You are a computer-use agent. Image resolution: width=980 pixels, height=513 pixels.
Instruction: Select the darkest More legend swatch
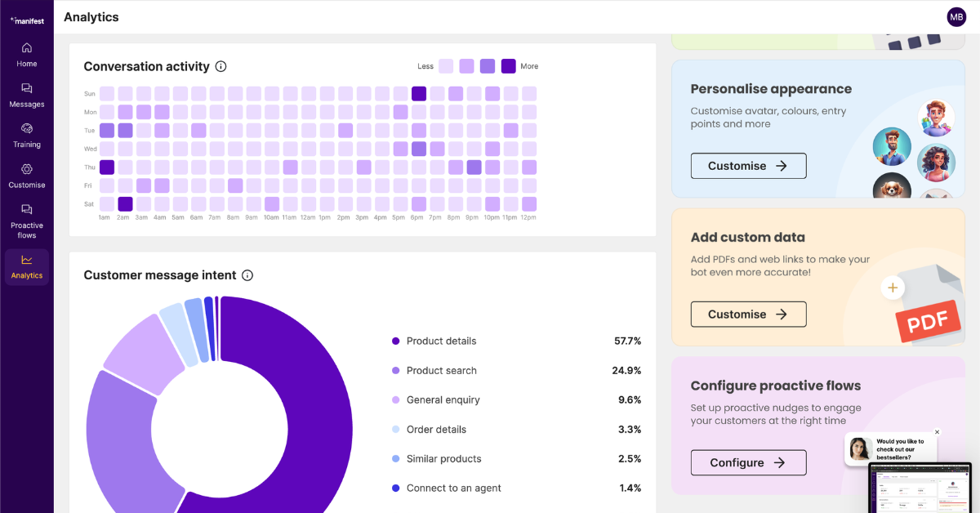tap(508, 66)
